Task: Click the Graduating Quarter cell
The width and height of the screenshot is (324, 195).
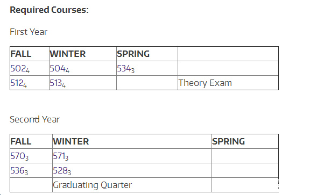Action: point(132,185)
